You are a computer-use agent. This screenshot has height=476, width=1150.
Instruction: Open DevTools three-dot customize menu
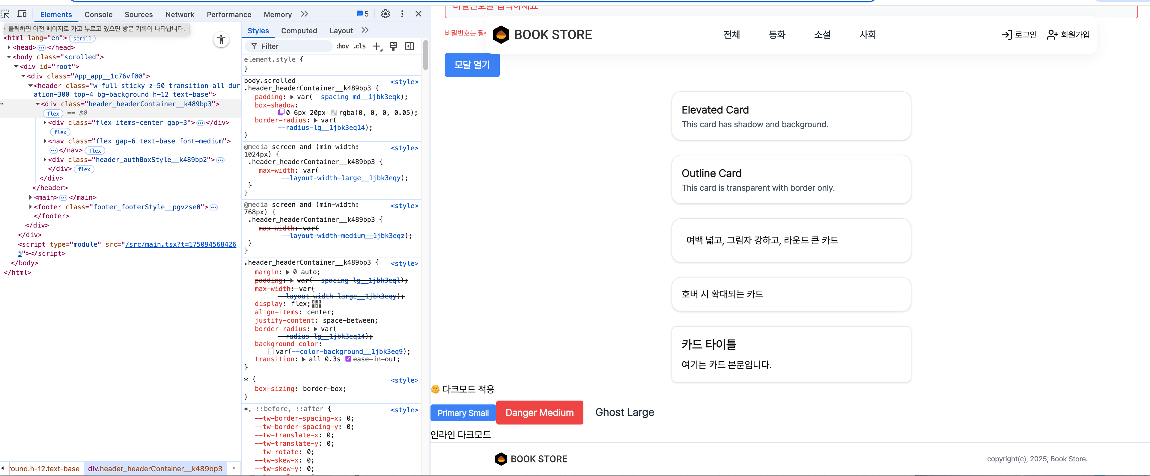(402, 14)
